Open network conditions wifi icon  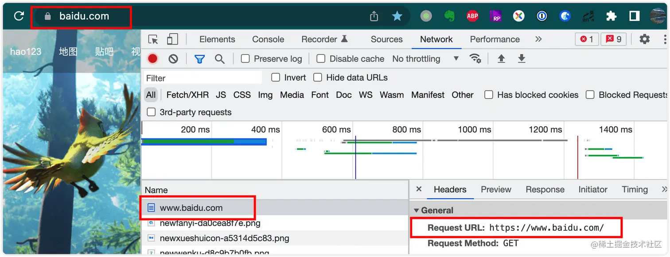[475, 59]
